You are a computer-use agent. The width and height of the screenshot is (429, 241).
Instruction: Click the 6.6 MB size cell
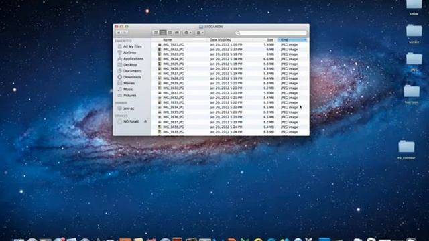[x=269, y=59]
